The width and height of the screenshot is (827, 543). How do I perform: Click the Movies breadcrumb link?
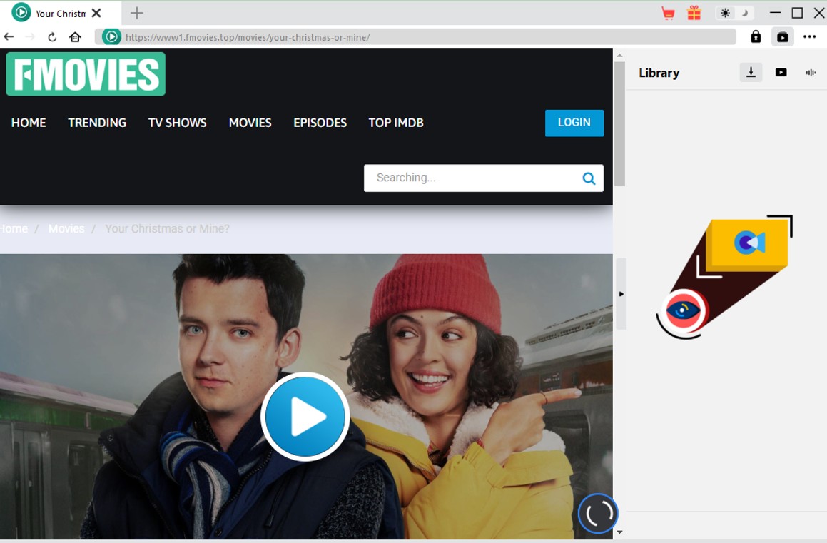point(66,229)
